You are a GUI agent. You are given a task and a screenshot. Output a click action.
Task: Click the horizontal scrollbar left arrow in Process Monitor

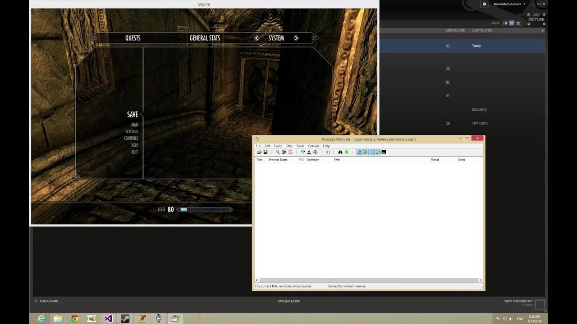257,280
